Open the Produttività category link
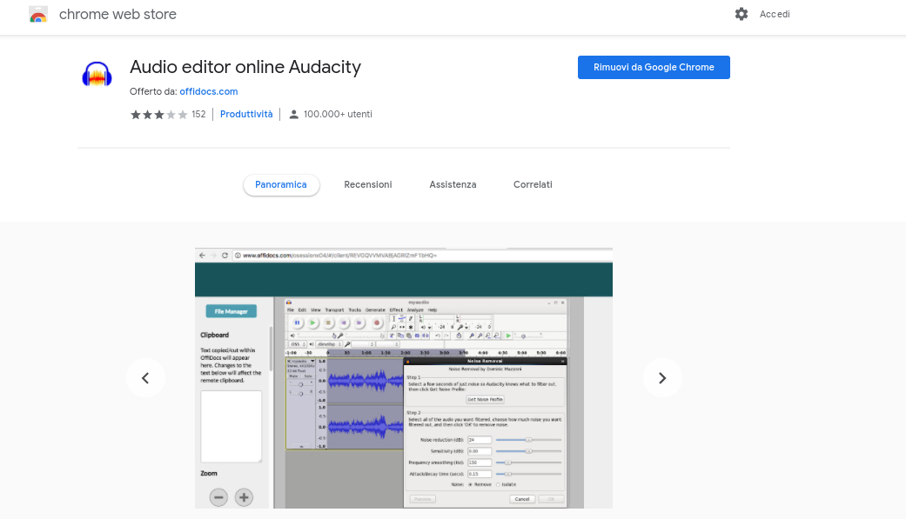Screen dimensions: 906x519 (x=246, y=114)
